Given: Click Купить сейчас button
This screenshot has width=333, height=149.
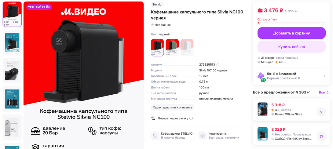Looking at the screenshot, I should (291, 47).
